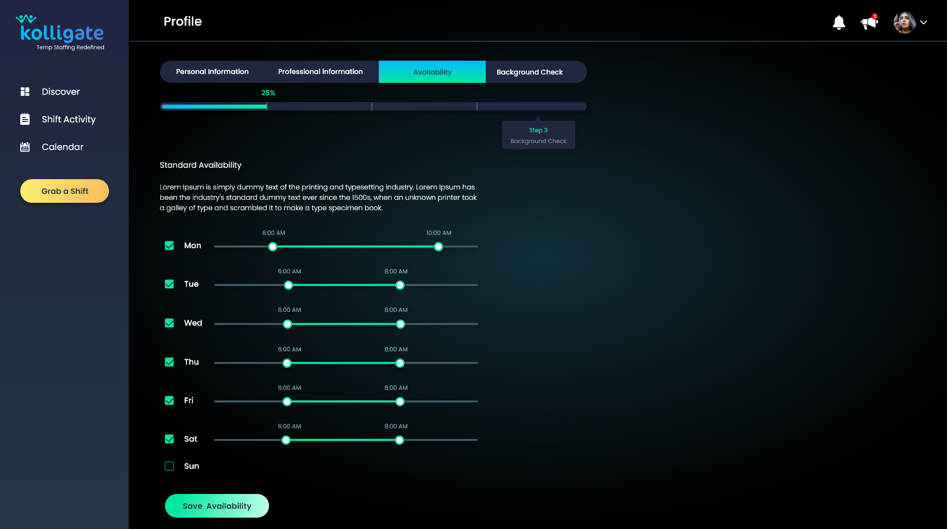View the red notification badge count
This screenshot has height=529, width=947.
point(875,16)
